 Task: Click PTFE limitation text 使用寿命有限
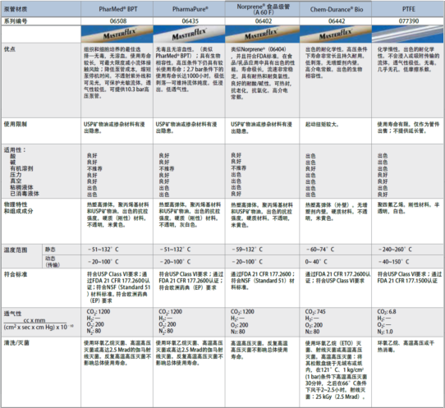click(408, 127)
